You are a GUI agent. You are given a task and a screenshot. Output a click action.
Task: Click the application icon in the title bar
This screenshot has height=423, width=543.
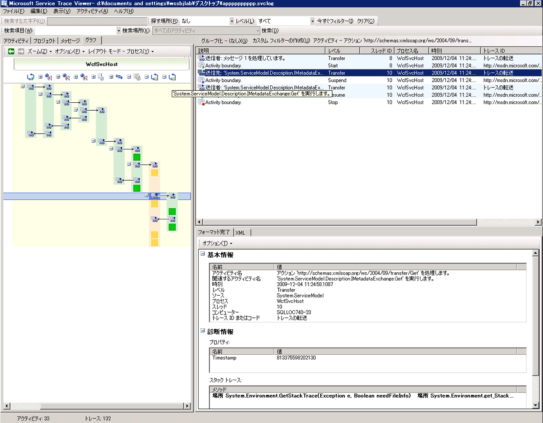point(4,3)
